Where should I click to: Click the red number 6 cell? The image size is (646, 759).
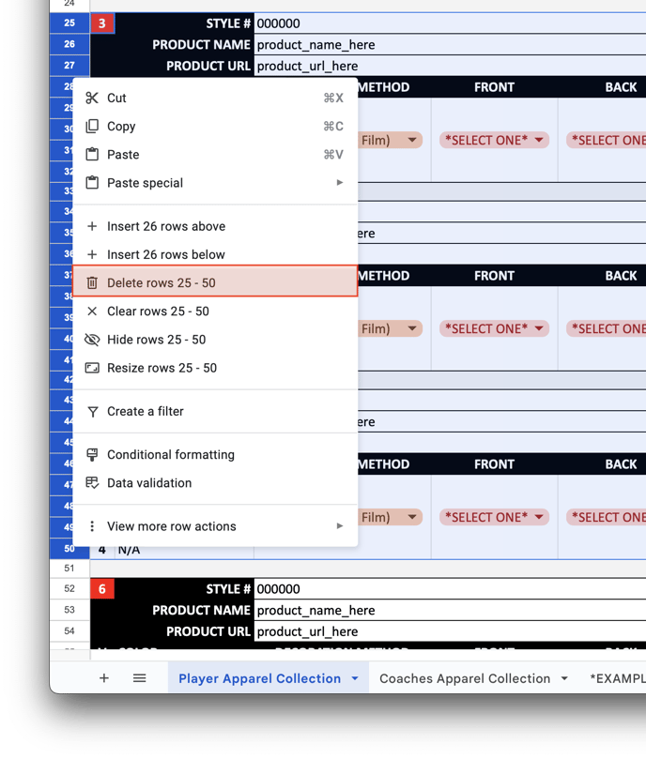102,589
